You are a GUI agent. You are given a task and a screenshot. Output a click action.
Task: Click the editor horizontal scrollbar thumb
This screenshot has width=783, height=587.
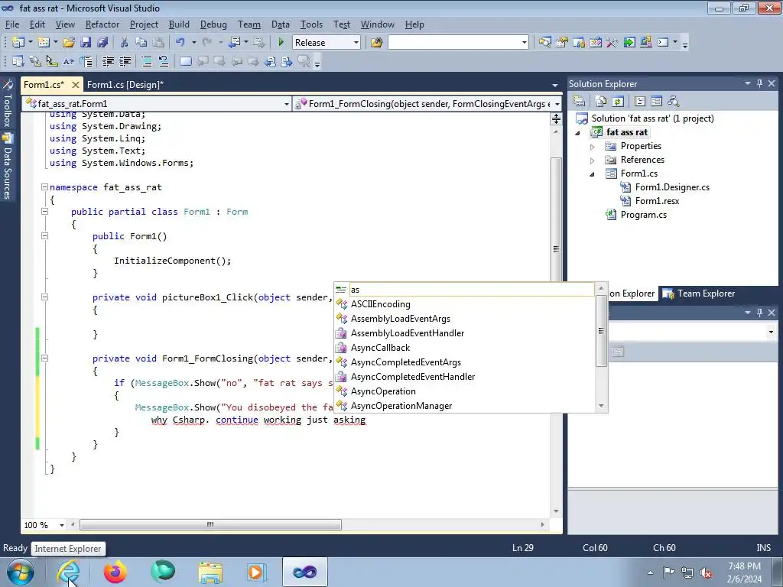click(x=210, y=524)
